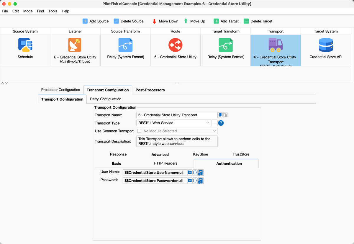Click the panel divider grip handle

tap(177, 83)
